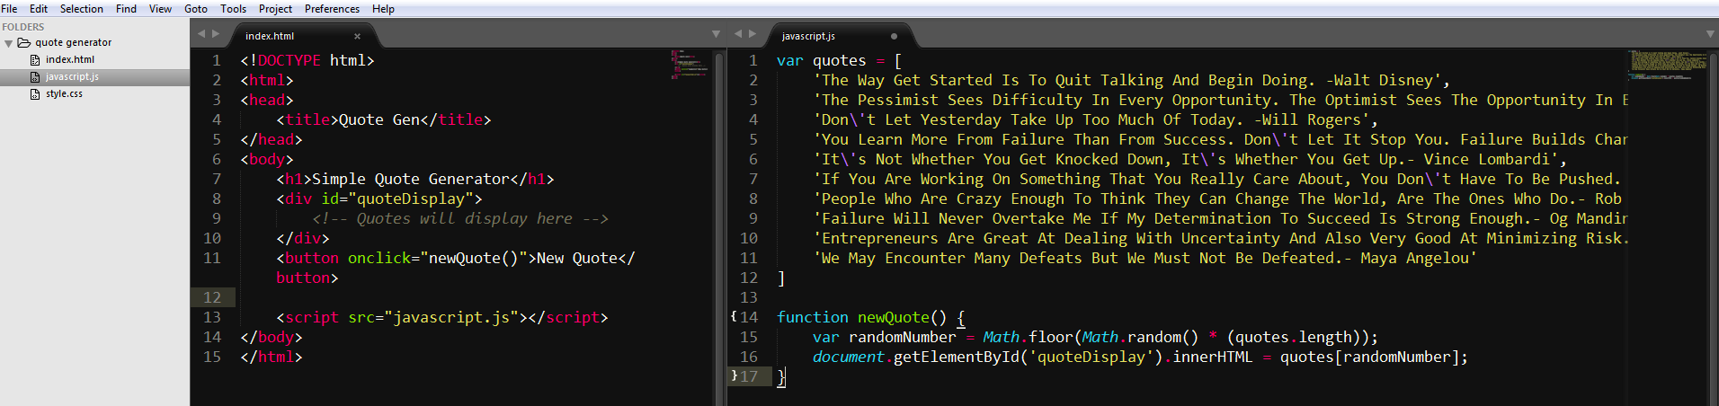Go to previous tab in right pane
This screenshot has height=406, width=1719.
tap(738, 34)
